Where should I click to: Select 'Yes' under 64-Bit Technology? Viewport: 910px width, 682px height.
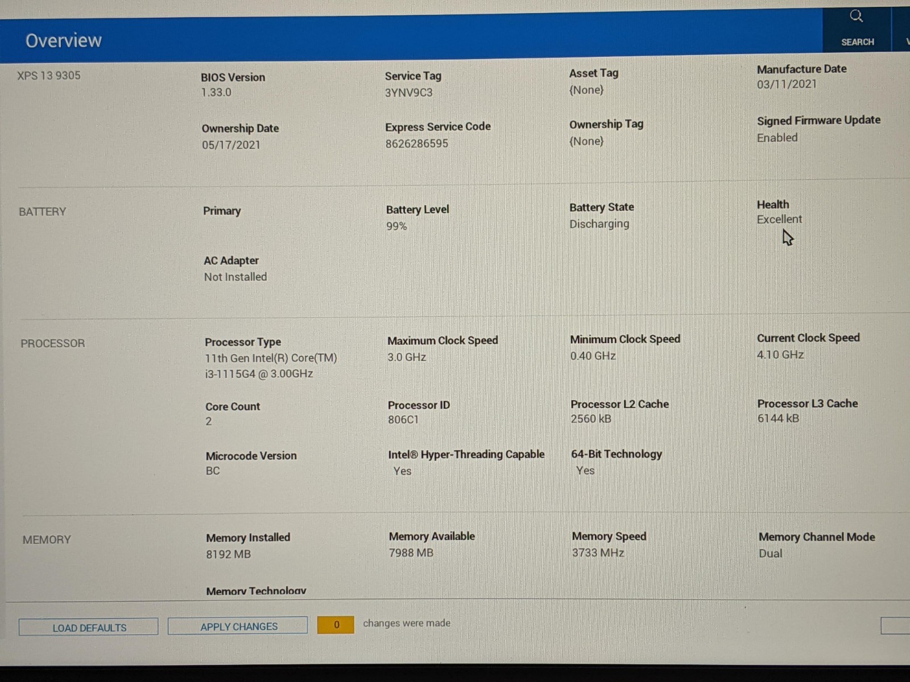coord(585,471)
